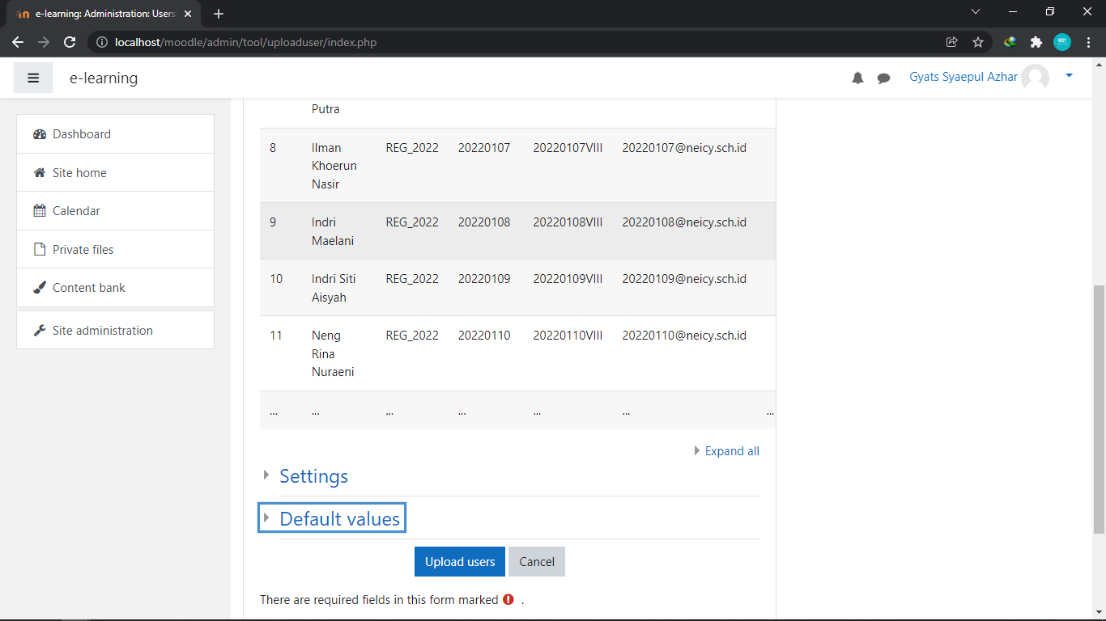This screenshot has height=621, width=1106.
Task: Click the email 20220110@neicy.sch.id
Action: click(684, 336)
